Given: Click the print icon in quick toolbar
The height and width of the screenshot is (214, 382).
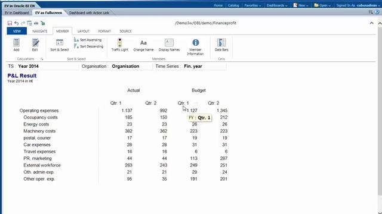Looking at the screenshot, I should click(x=36, y=23).
